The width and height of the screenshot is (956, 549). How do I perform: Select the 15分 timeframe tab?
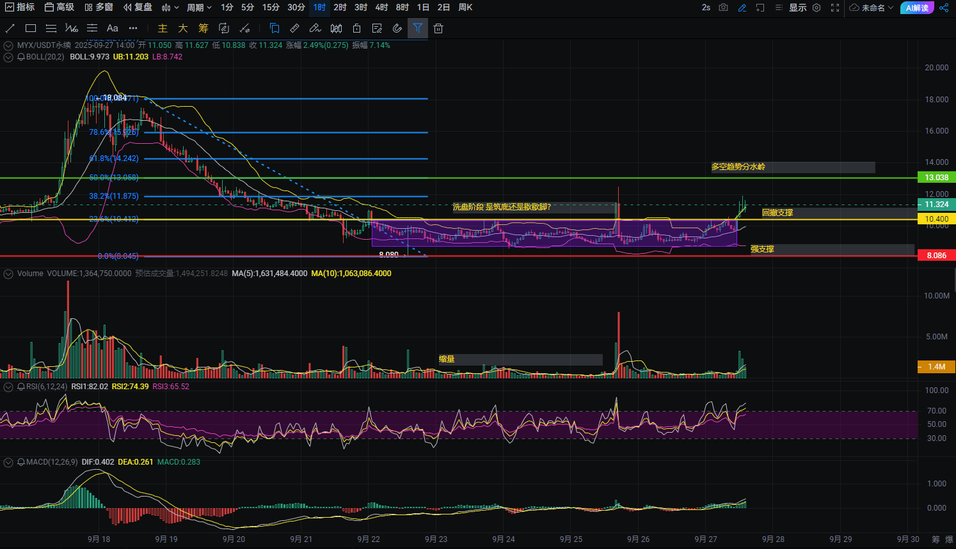(x=271, y=8)
